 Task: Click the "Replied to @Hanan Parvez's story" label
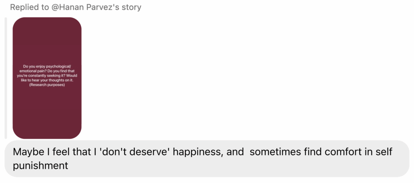[76, 7]
